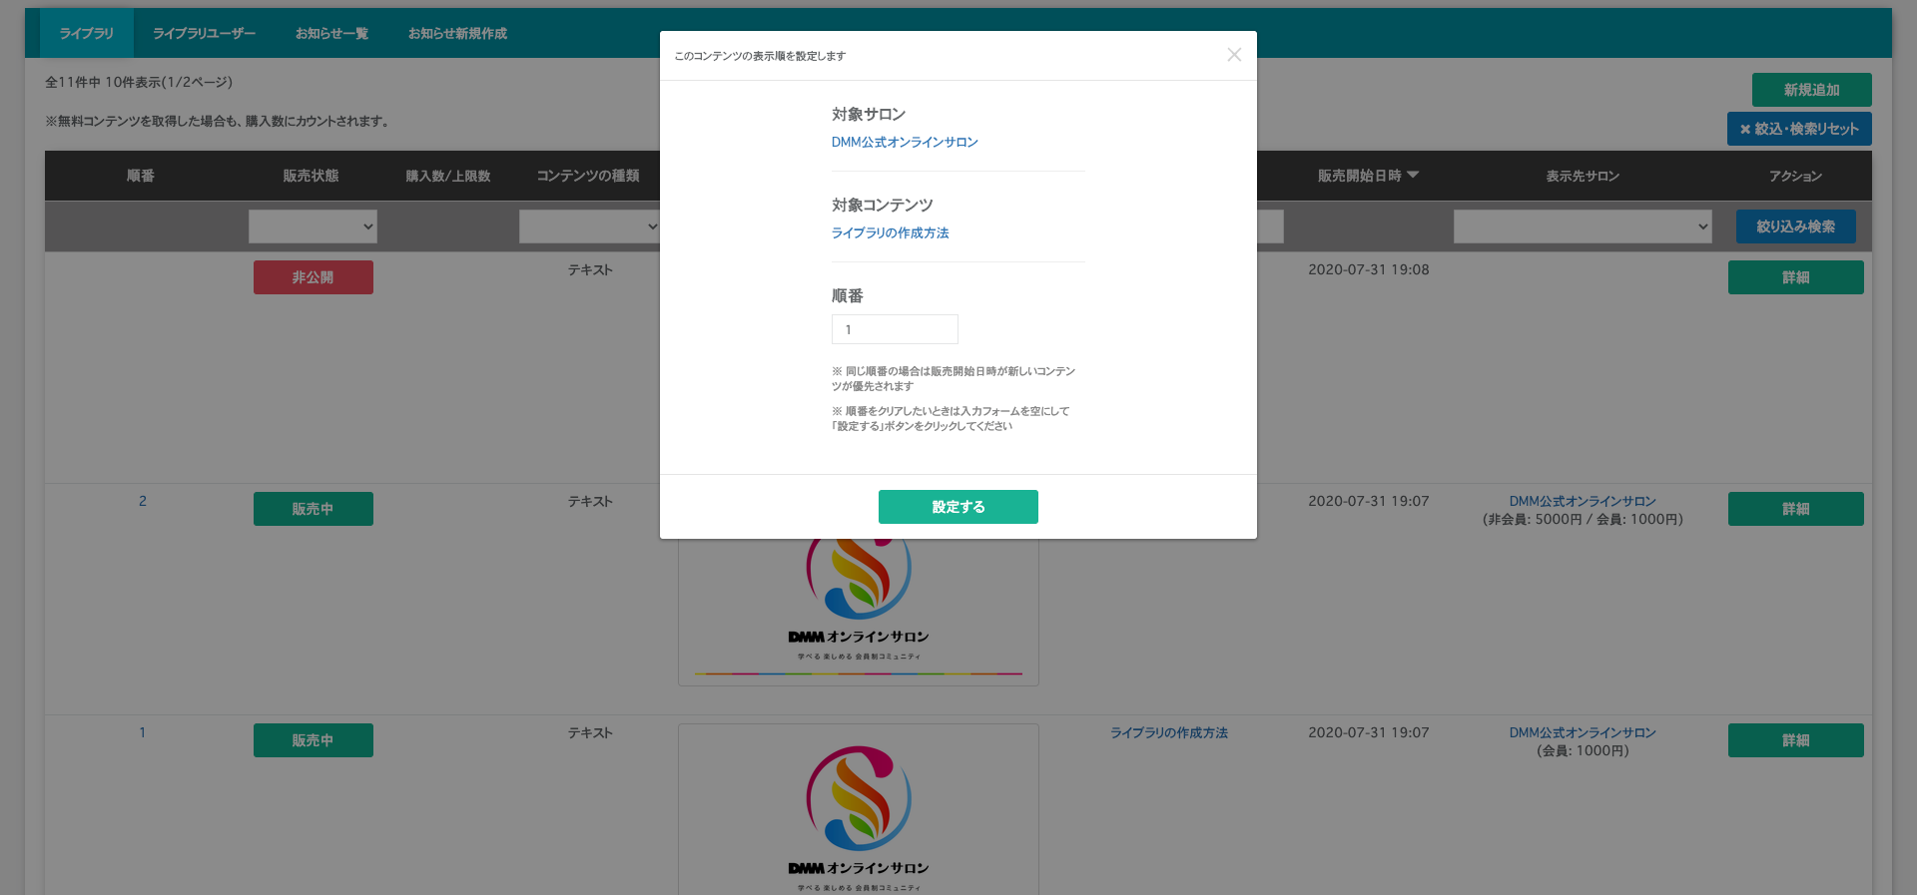Click the アクション column header
This screenshot has width=1917, height=895.
tap(1795, 177)
